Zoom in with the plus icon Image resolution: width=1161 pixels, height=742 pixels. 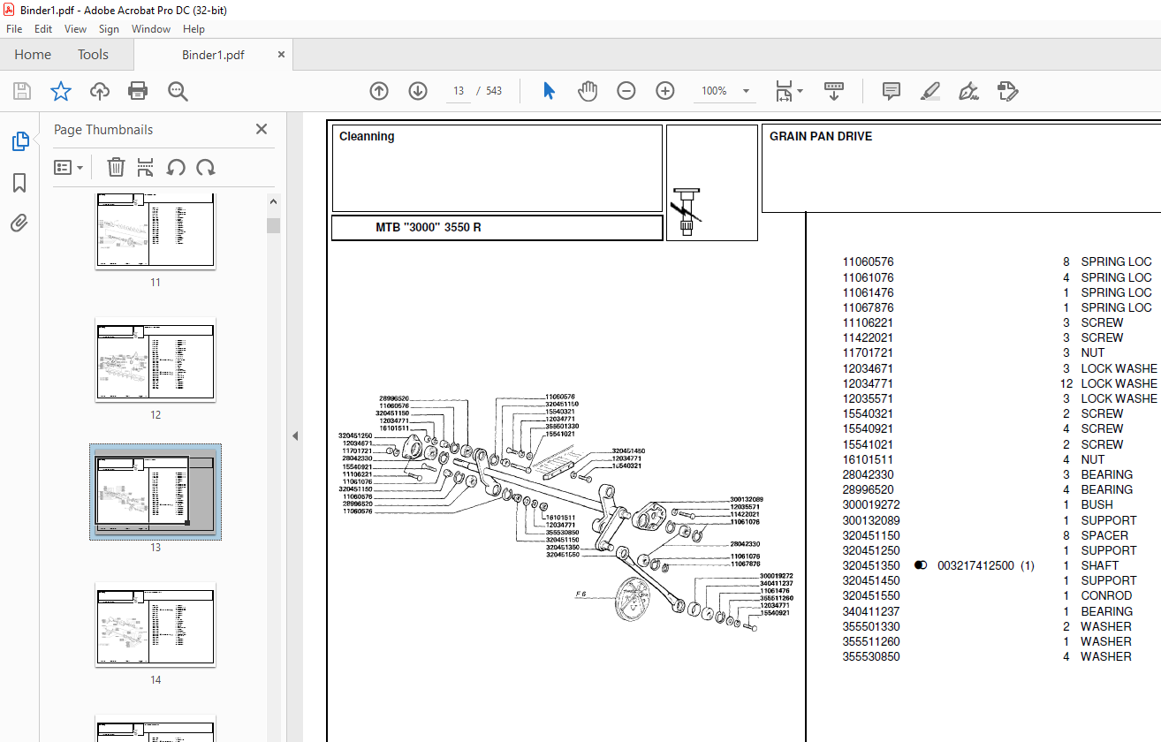pos(665,91)
